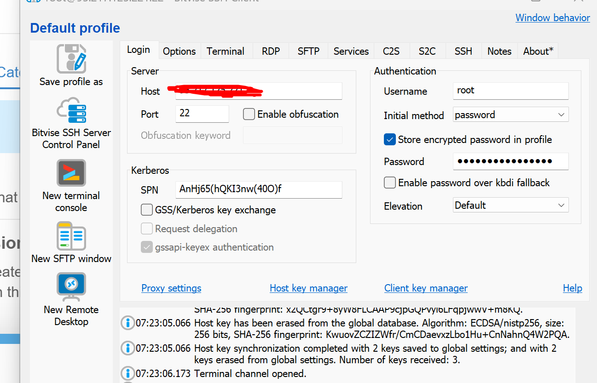Image resolution: width=597 pixels, height=383 pixels.
Task: Switch to the SFTP tab
Action: (x=308, y=51)
